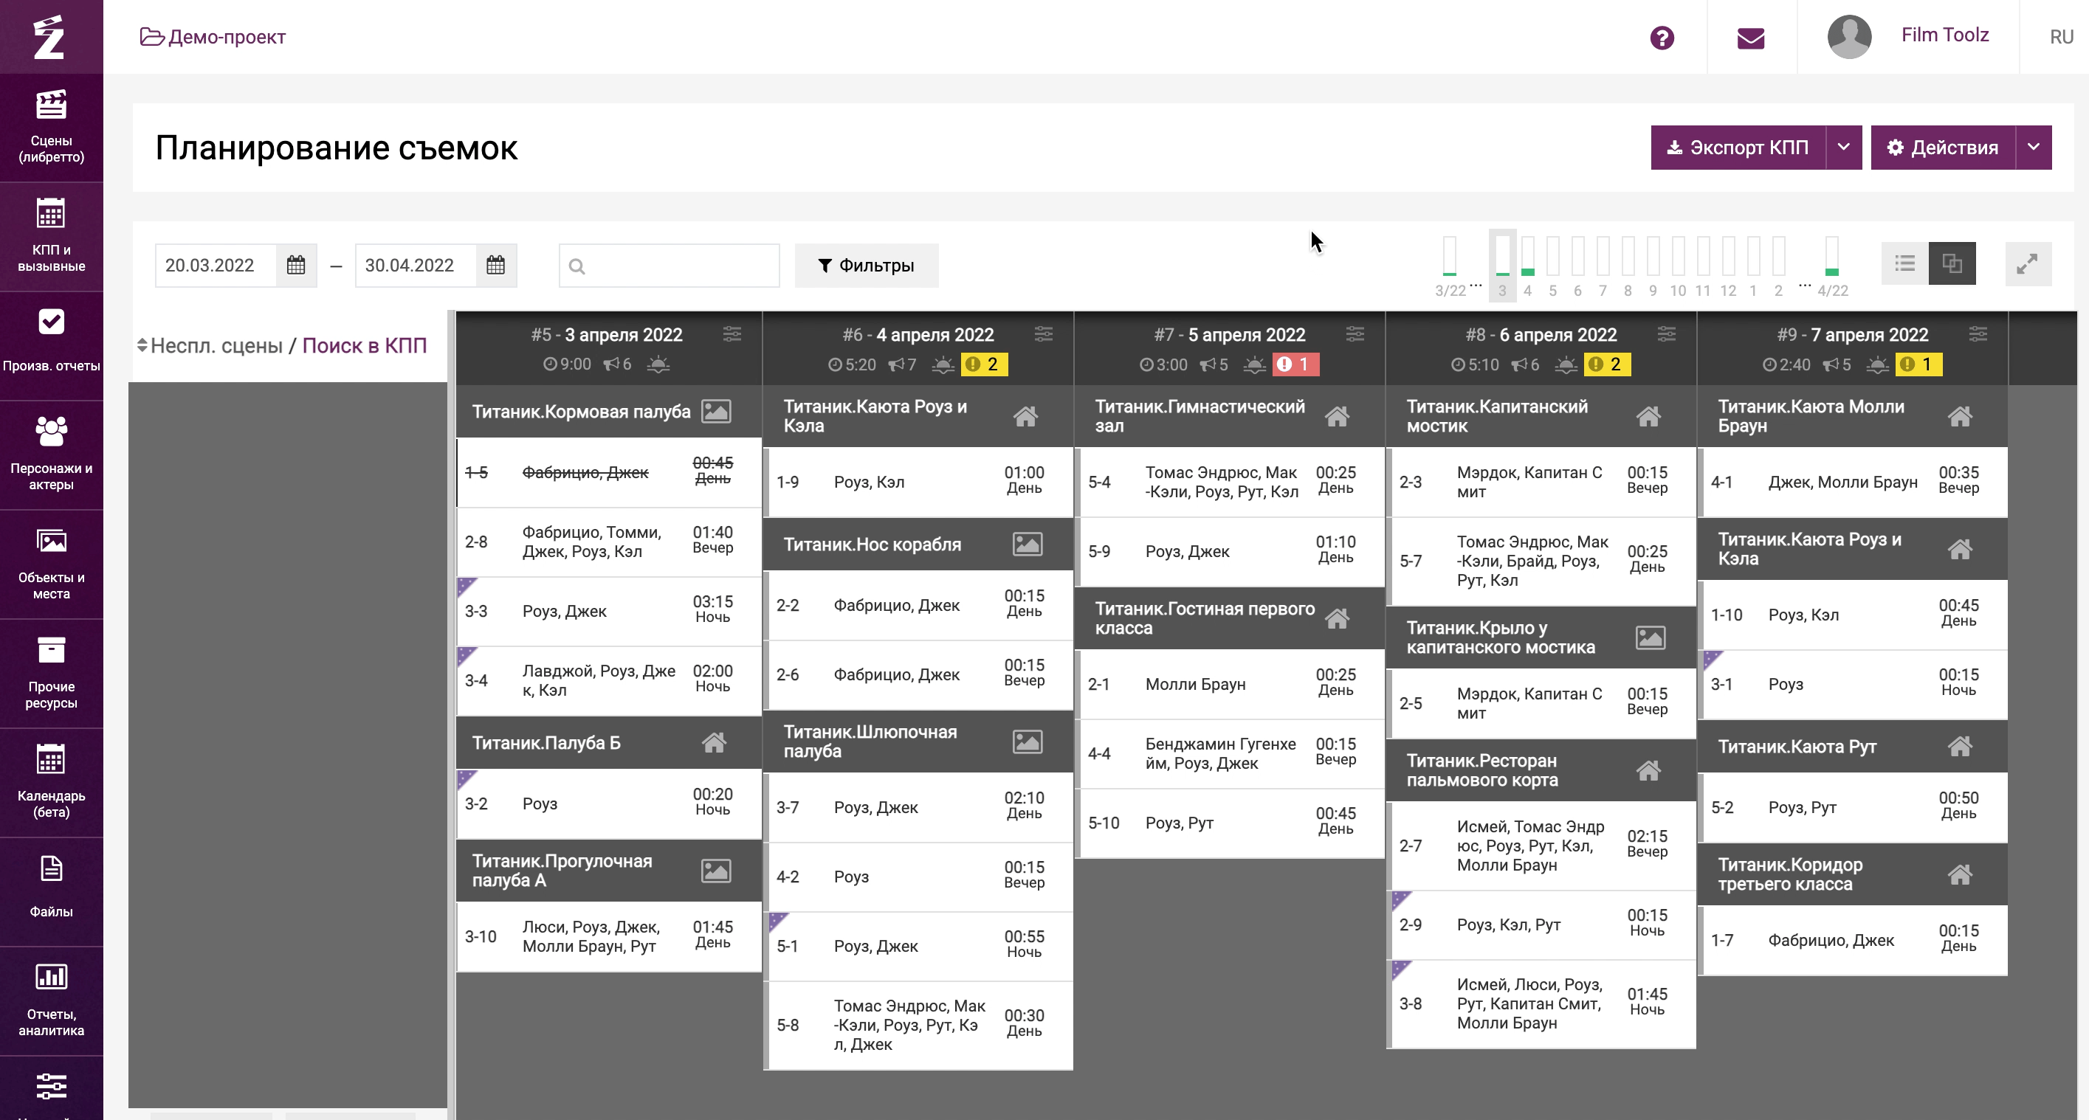Open Film Toolz user menu
The image size is (2089, 1120).
coord(1944,35)
